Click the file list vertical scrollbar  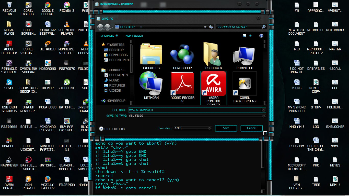point(265,72)
